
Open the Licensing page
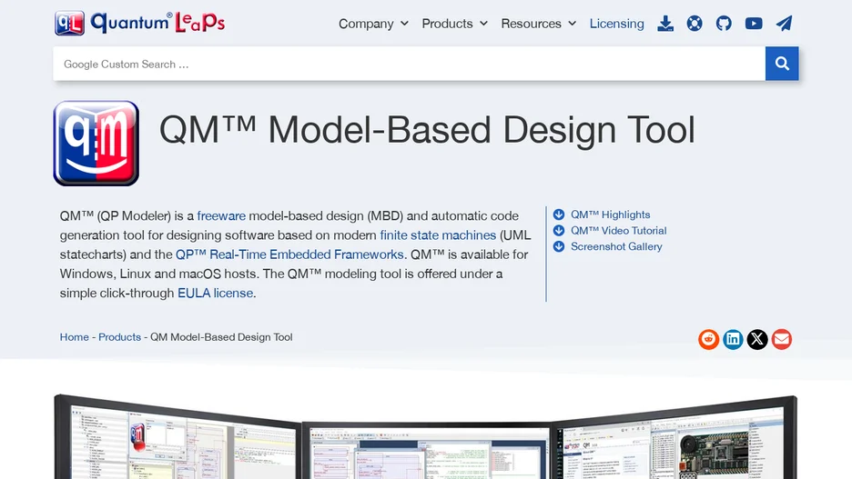point(617,24)
